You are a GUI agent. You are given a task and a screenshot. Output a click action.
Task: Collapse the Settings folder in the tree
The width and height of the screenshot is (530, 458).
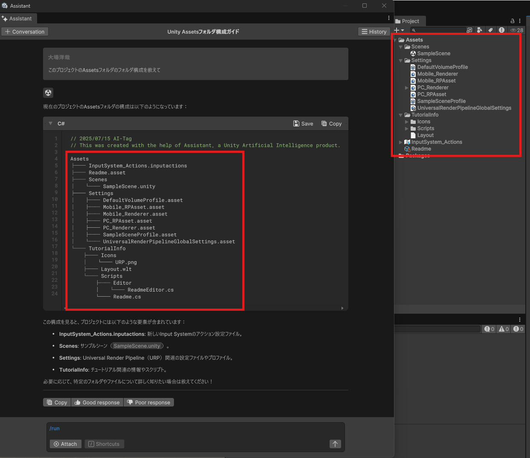click(400, 60)
